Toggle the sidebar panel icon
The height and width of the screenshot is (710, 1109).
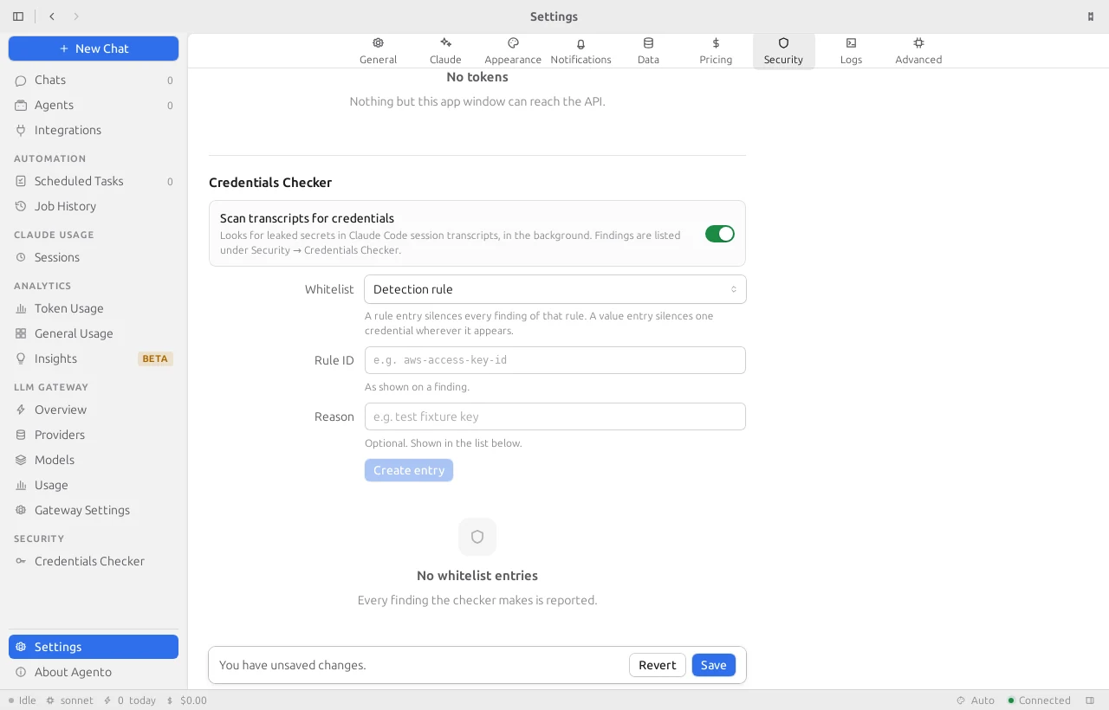18,16
